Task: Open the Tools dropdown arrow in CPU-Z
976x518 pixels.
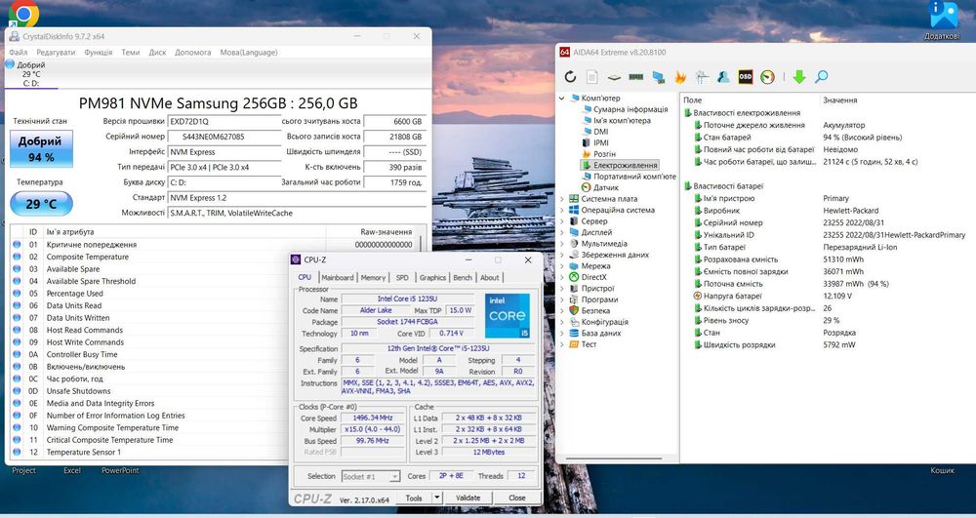Action: (x=437, y=498)
